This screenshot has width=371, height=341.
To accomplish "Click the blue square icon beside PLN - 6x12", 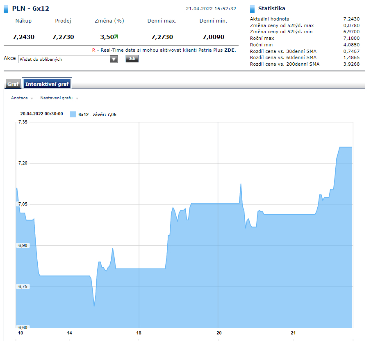I will (7, 9).
